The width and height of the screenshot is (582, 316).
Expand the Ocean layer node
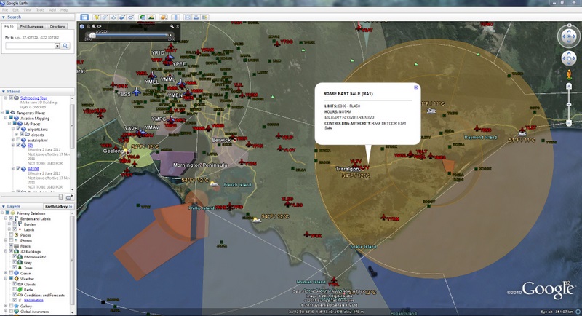pos(6,273)
